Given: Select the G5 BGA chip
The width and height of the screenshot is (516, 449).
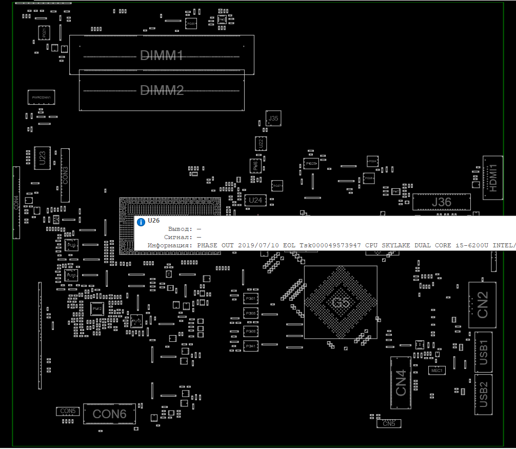Looking at the screenshot, I should (x=341, y=302).
